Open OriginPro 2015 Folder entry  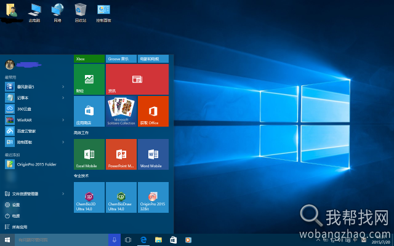tap(35, 164)
